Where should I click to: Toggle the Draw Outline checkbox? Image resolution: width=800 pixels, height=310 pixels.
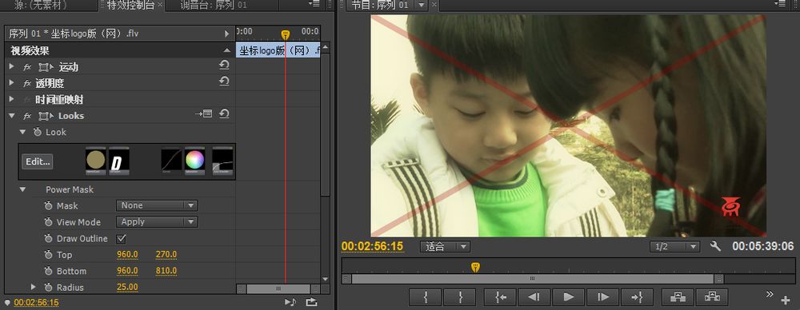tap(122, 238)
